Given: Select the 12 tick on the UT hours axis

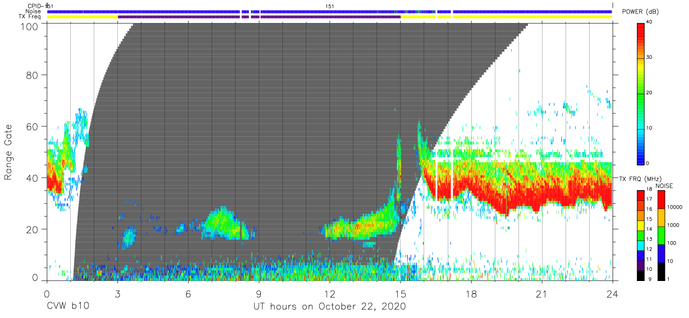Looking at the screenshot, I should click(x=329, y=293).
